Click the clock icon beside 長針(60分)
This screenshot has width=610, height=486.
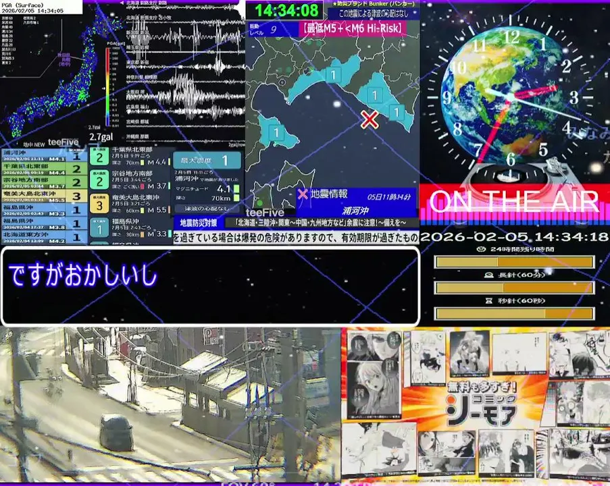[489, 275]
